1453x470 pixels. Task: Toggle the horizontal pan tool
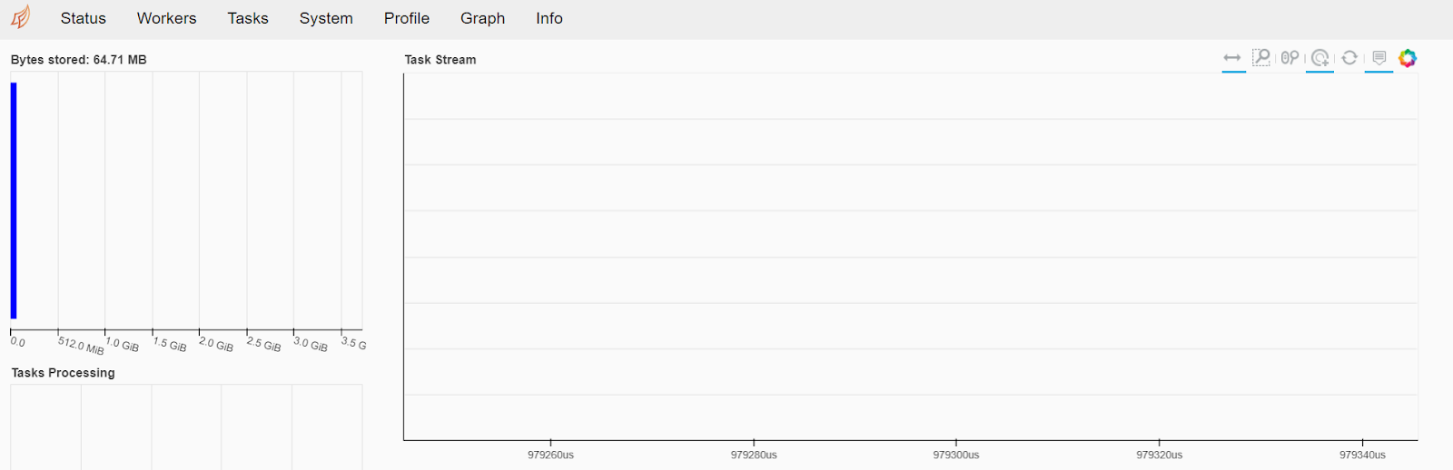coord(1232,58)
